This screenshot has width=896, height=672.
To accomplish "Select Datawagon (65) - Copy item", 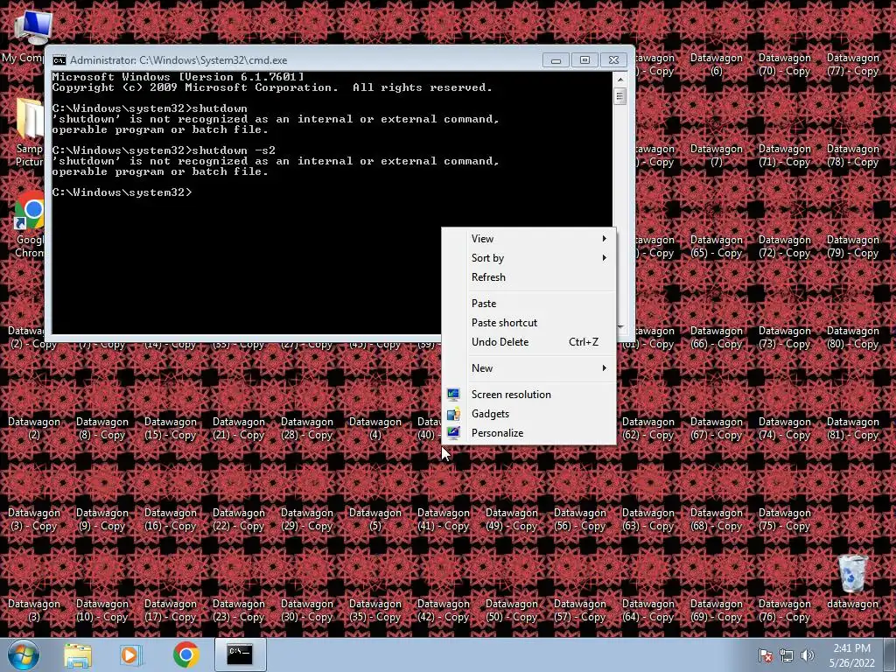I will pyautogui.click(x=716, y=246).
